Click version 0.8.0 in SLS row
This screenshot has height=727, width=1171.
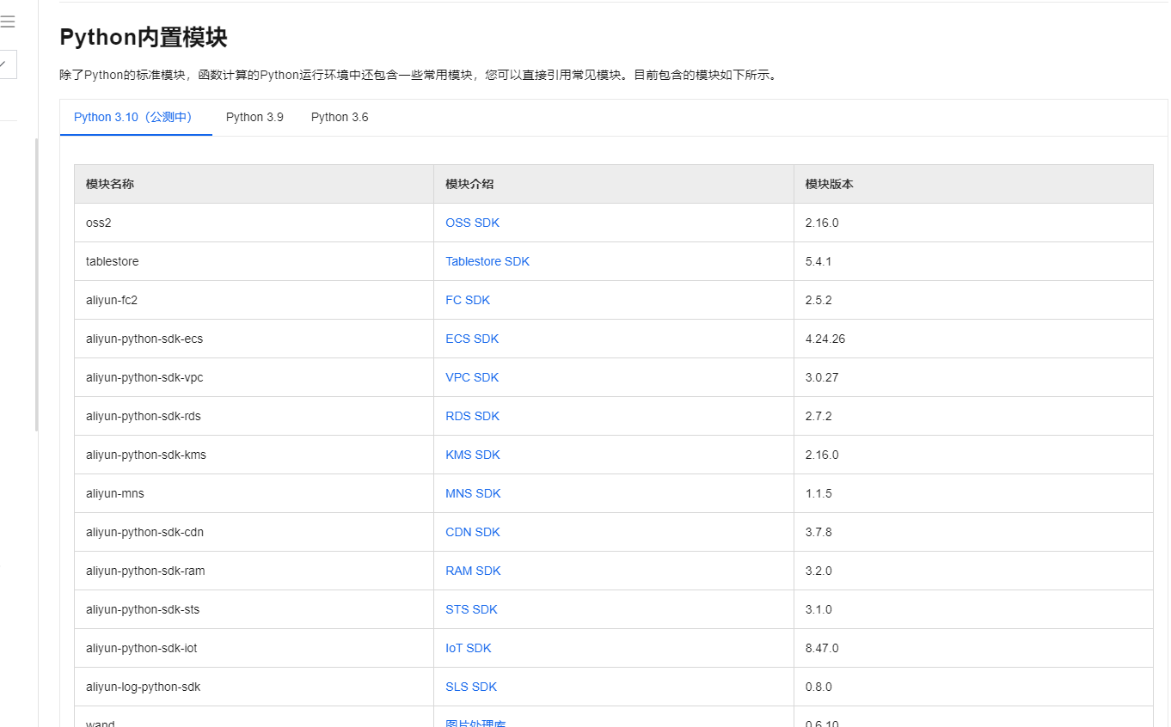(x=818, y=687)
